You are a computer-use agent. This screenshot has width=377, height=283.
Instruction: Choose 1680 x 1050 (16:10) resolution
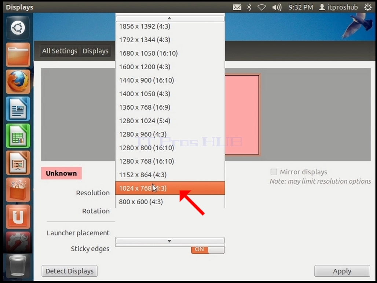170,53
